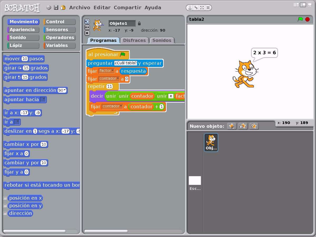Click the Save project icon

[x=56, y=8]
